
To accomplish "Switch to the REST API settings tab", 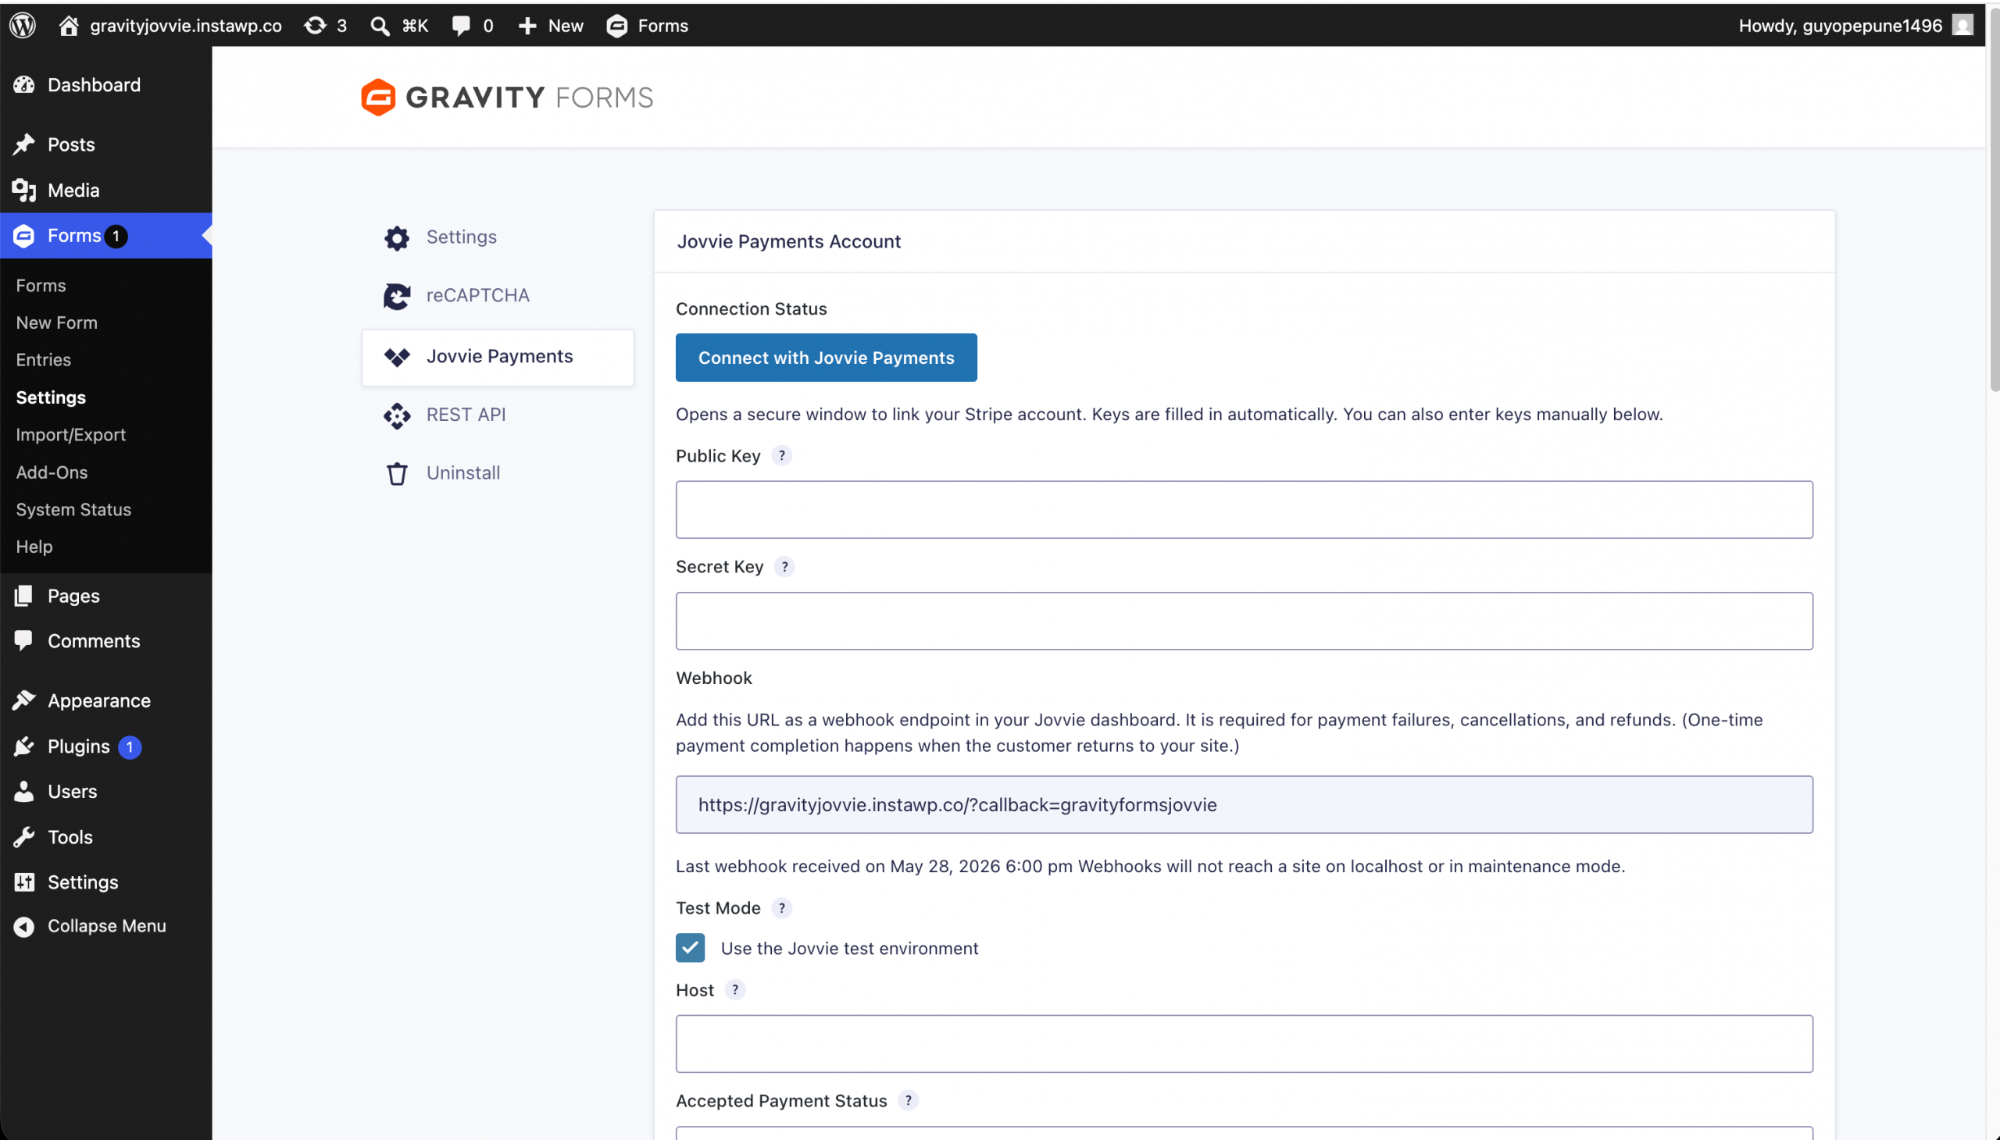I will pos(498,415).
